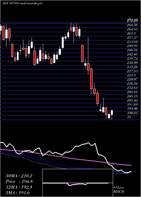141x197 pixels.
Task: Select the 190.23 axis value
Action: (x=132, y=113)
